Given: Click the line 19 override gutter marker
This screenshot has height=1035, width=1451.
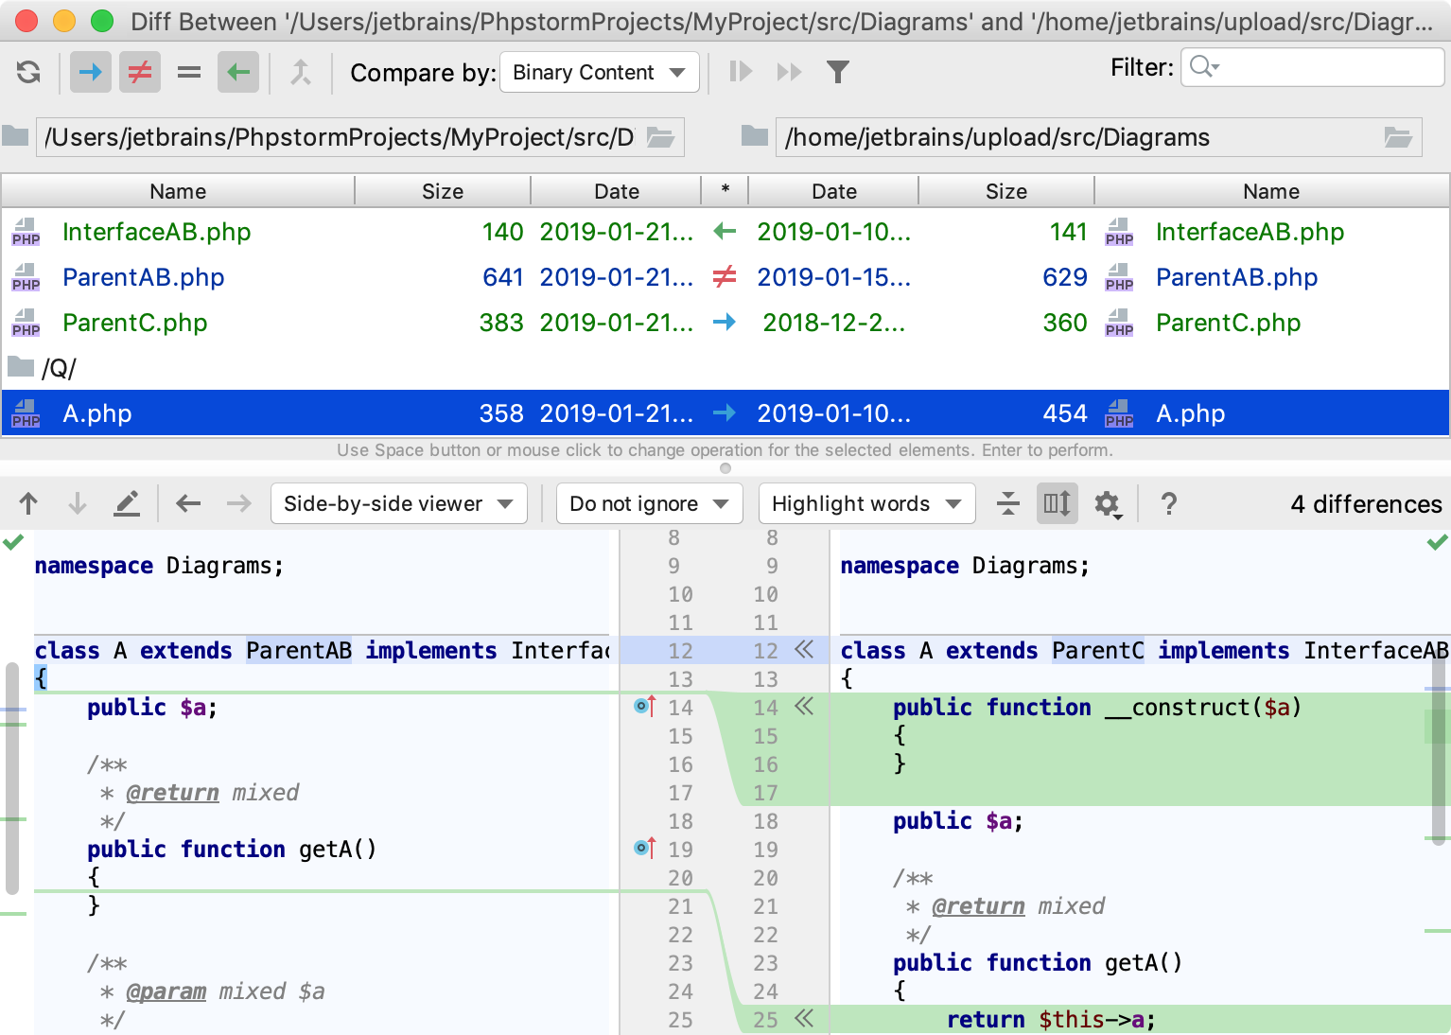Looking at the screenshot, I should click(644, 848).
